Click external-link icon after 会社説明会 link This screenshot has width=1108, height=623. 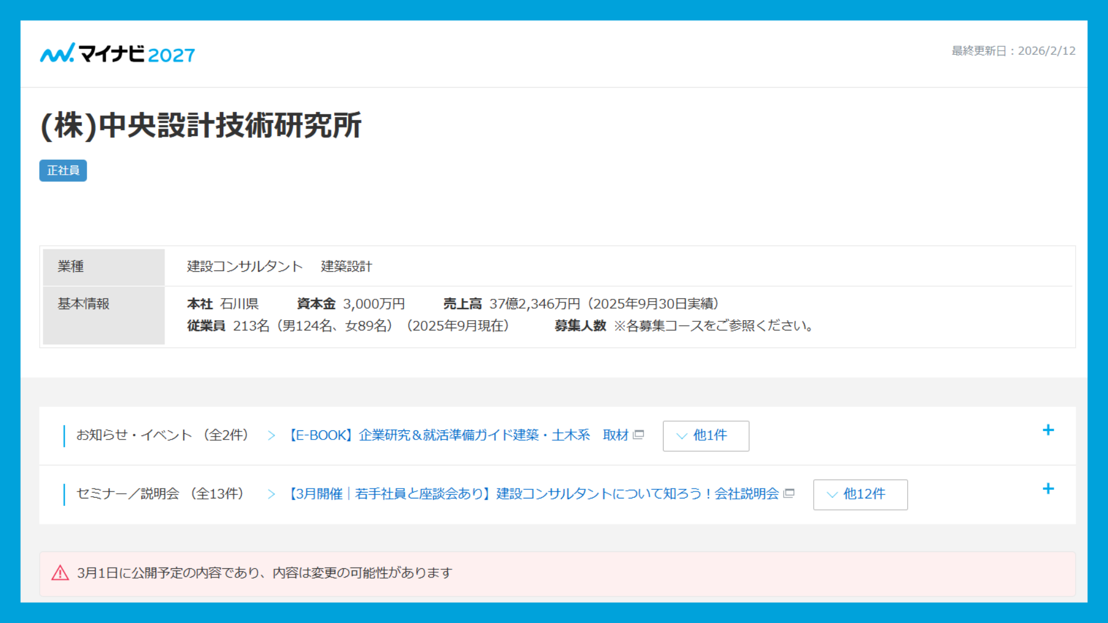[789, 494]
